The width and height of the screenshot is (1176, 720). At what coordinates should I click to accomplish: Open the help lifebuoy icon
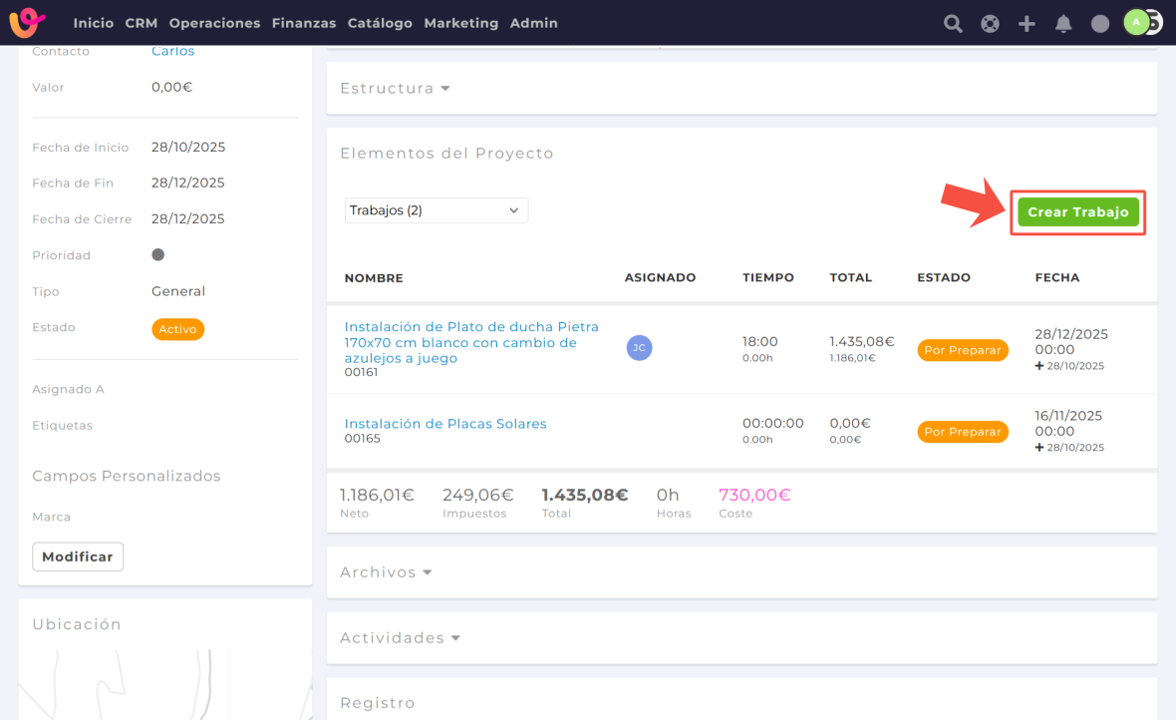990,23
